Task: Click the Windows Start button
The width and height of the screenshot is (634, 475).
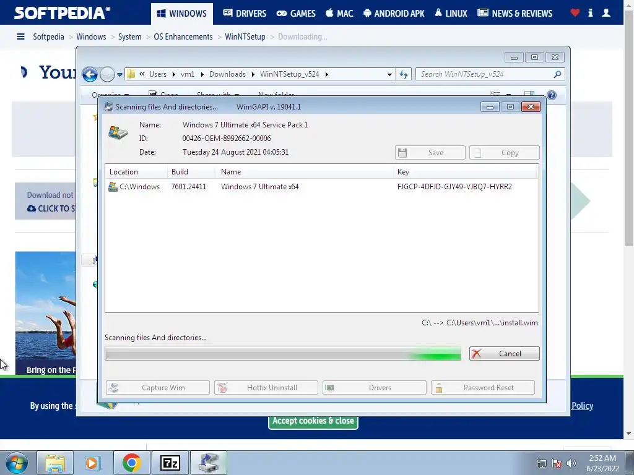Action: (x=16, y=463)
